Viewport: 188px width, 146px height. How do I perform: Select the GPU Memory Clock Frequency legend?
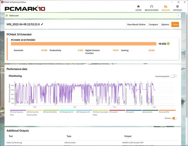[34, 113]
